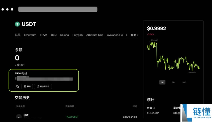Switch to the 总览 overview tab
This screenshot has width=212, height=122.
tap(18, 35)
